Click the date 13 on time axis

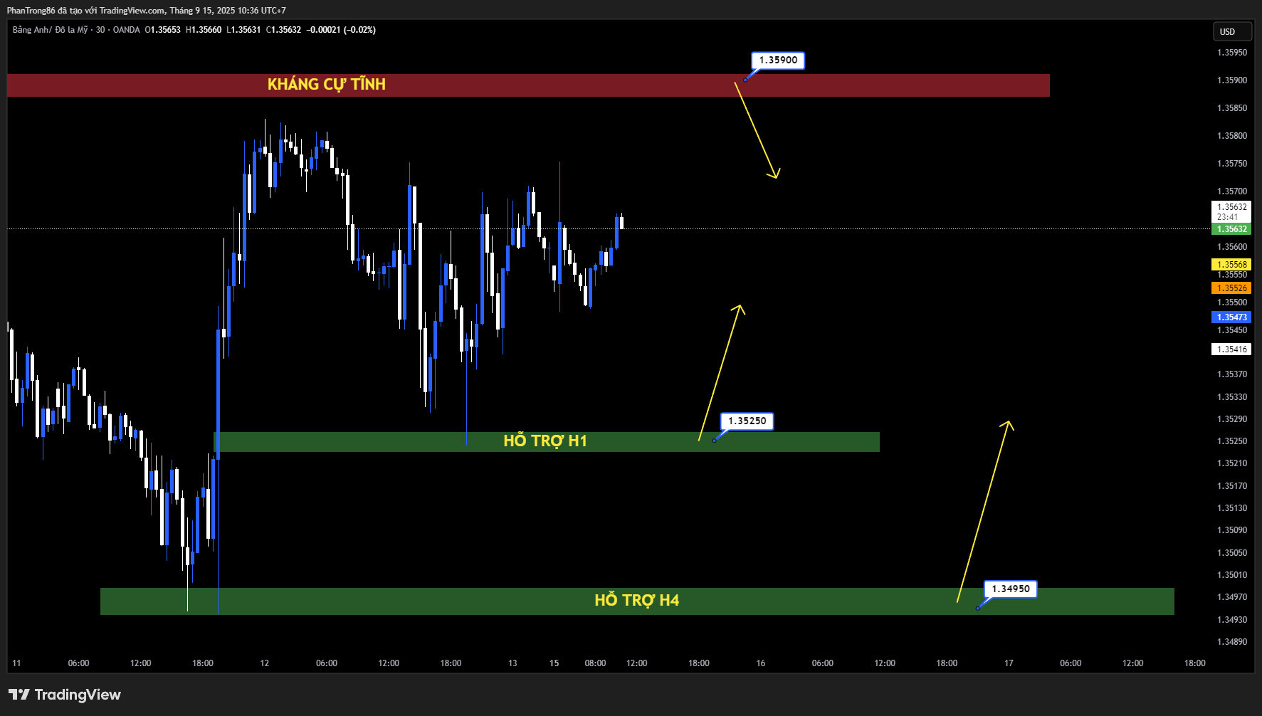tap(512, 663)
